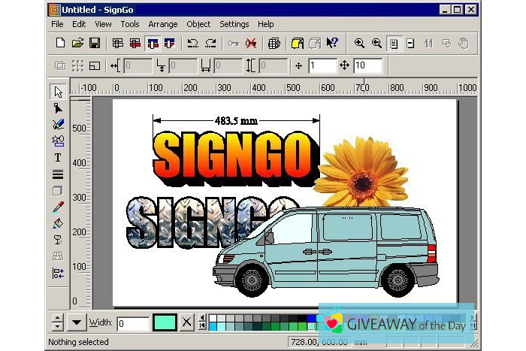
Task: Click the line Width input field
Action: click(x=132, y=323)
